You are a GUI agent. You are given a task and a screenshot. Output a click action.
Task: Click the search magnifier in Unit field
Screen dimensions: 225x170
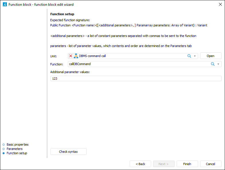click(189, 56)
